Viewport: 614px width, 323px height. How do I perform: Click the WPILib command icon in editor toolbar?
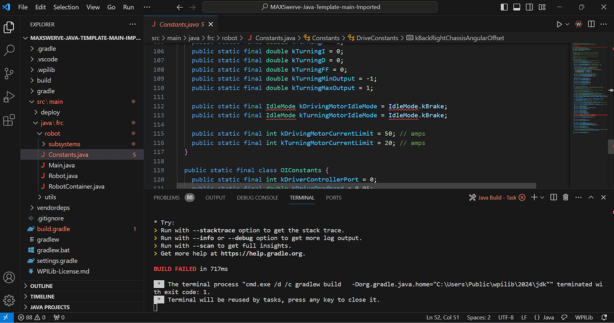[579, 24]
